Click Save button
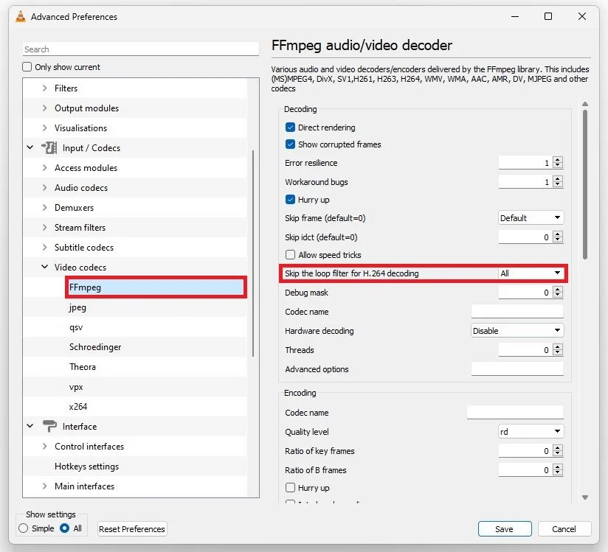 coord(505,528)
